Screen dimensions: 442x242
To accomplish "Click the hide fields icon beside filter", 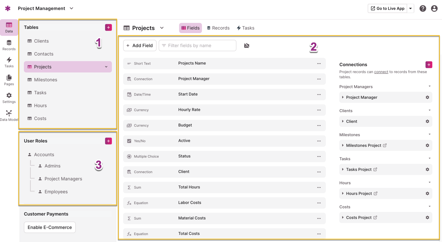I will pyautogui.click(x=247, y=46).
